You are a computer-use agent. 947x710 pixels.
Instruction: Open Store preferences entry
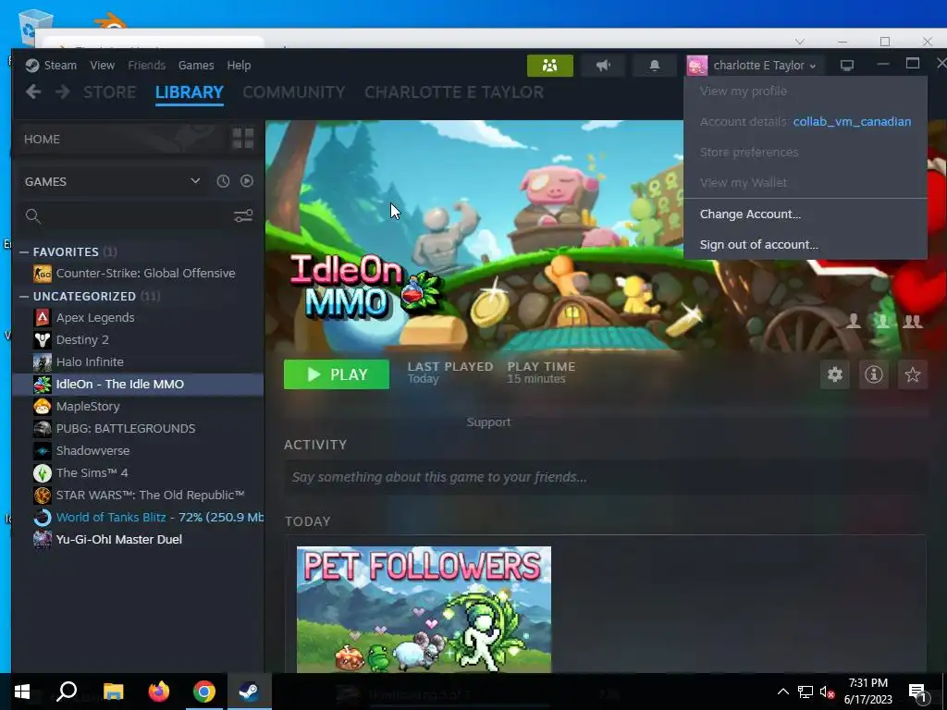click(x=806, y=153)
